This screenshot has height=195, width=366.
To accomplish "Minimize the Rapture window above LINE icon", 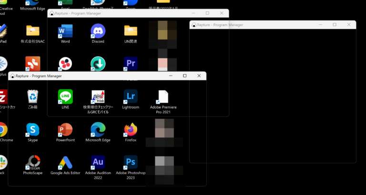I will (171, 76).
